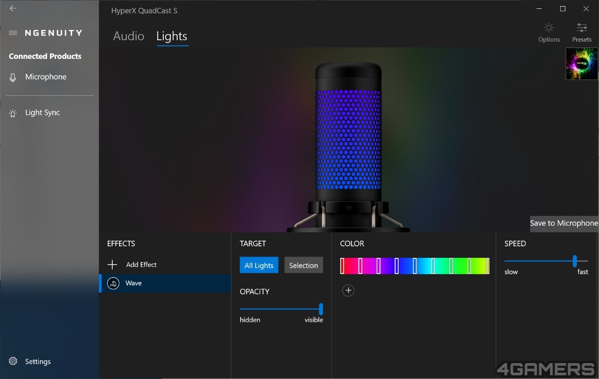
Task: Switch to the Audio tab
Action: [x=129, y=36]
